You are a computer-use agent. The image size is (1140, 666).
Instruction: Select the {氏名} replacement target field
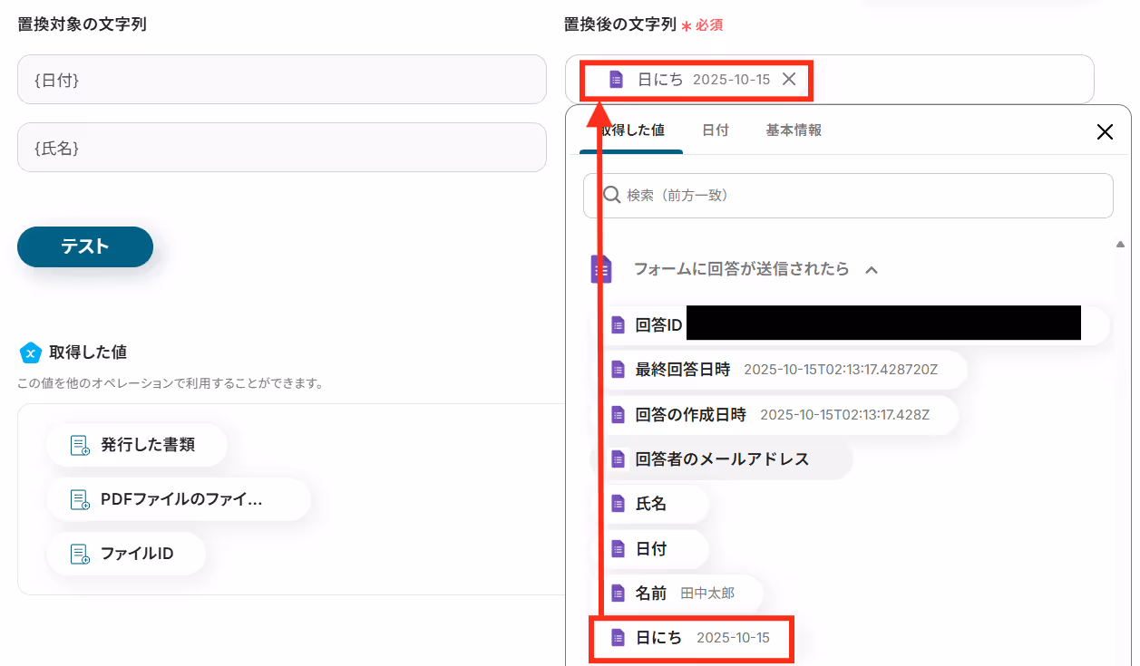(x=282, y=147)
